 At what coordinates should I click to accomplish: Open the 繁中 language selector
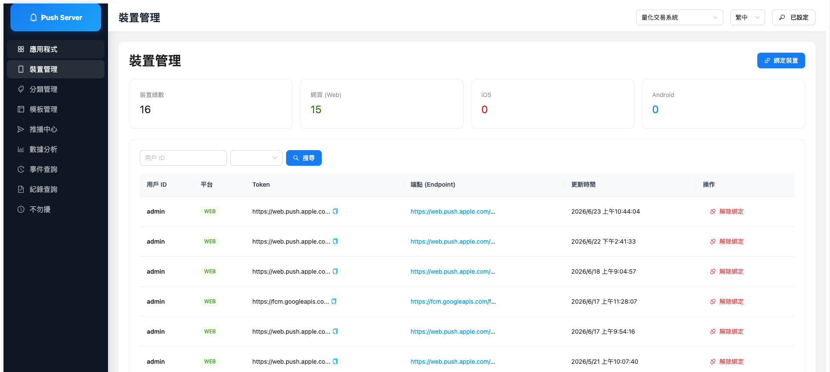point(747,17)
